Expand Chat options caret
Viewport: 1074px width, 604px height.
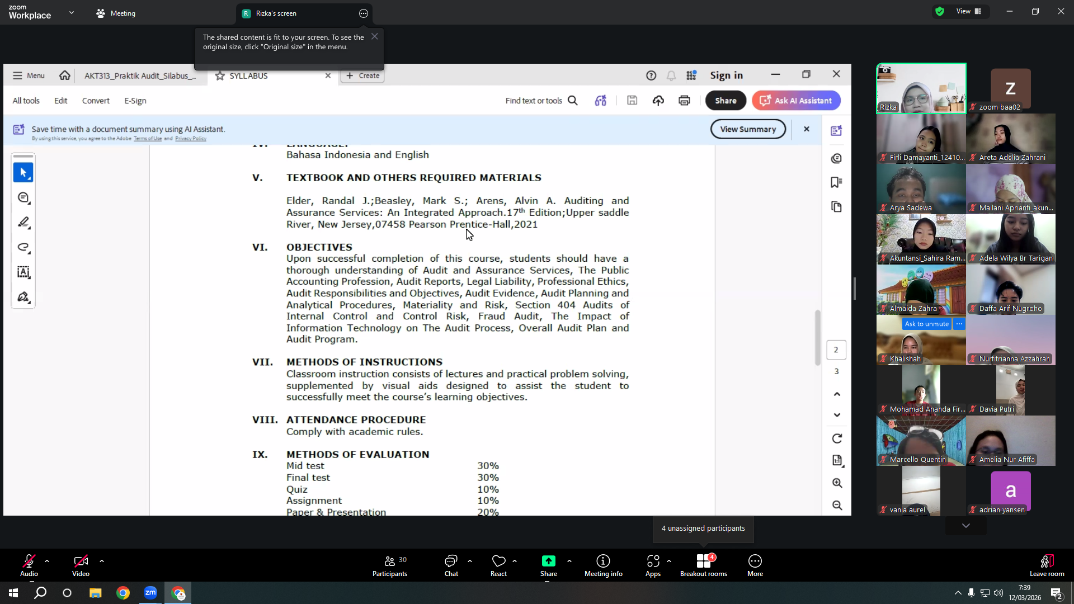click(x=470, y=561)
